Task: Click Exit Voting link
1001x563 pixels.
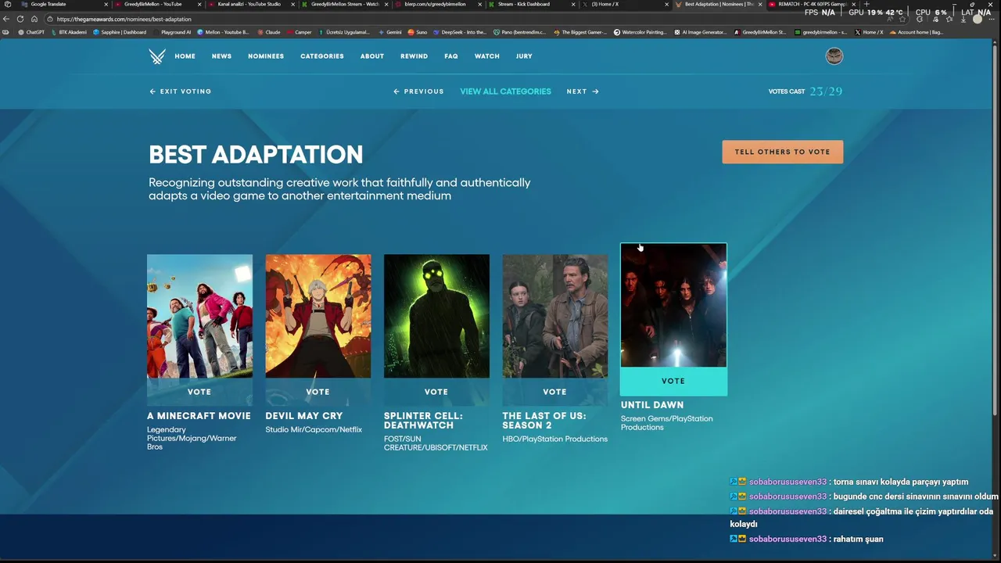Action: [181, 91]
